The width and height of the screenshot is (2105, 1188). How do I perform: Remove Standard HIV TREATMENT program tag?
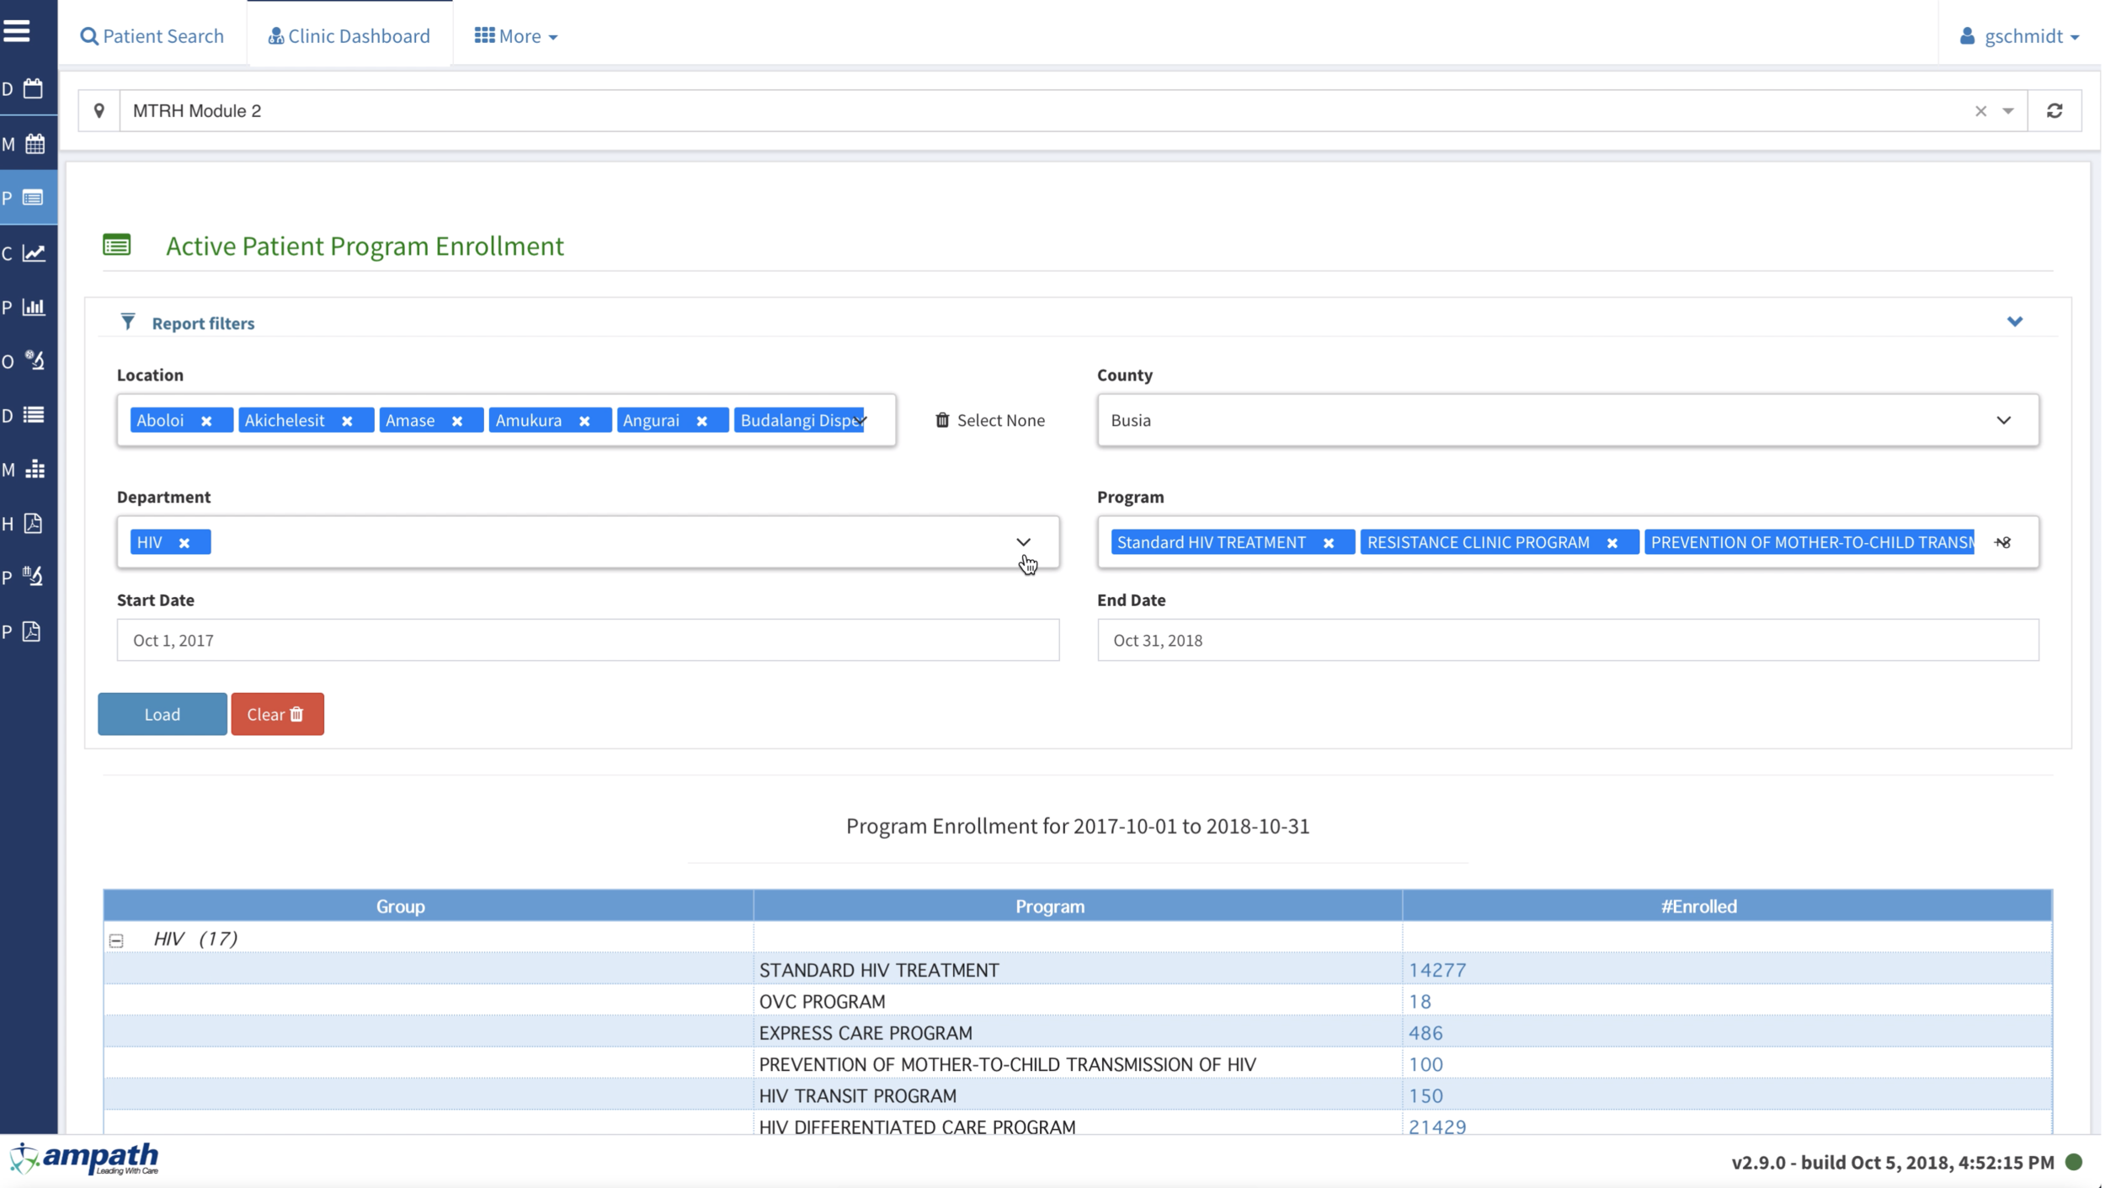point(1329,543)
